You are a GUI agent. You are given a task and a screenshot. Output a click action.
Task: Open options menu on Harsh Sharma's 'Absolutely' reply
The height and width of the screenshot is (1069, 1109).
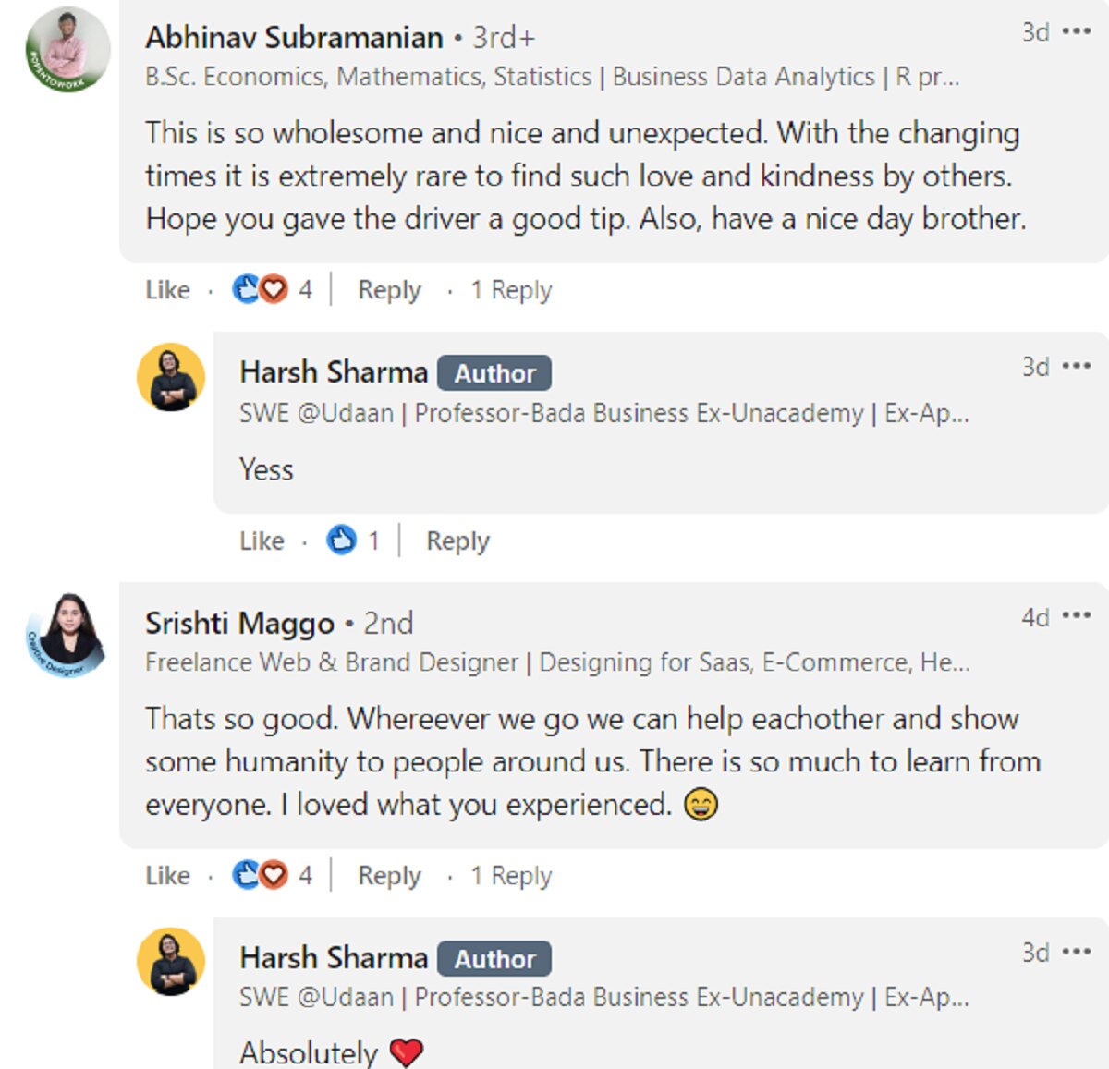click(x=1076, y=952)
